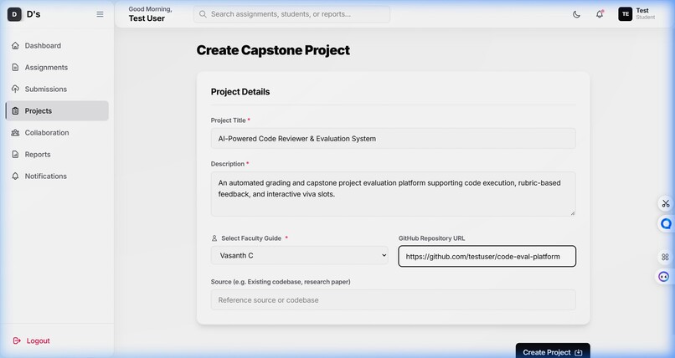Open Submissions in sidebar
The height and width of the screenshot is (358, 675).
tap(57, 89)
